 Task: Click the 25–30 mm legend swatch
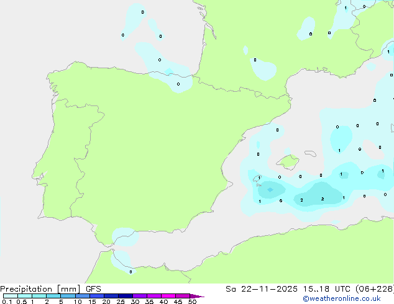pos(126,296)
